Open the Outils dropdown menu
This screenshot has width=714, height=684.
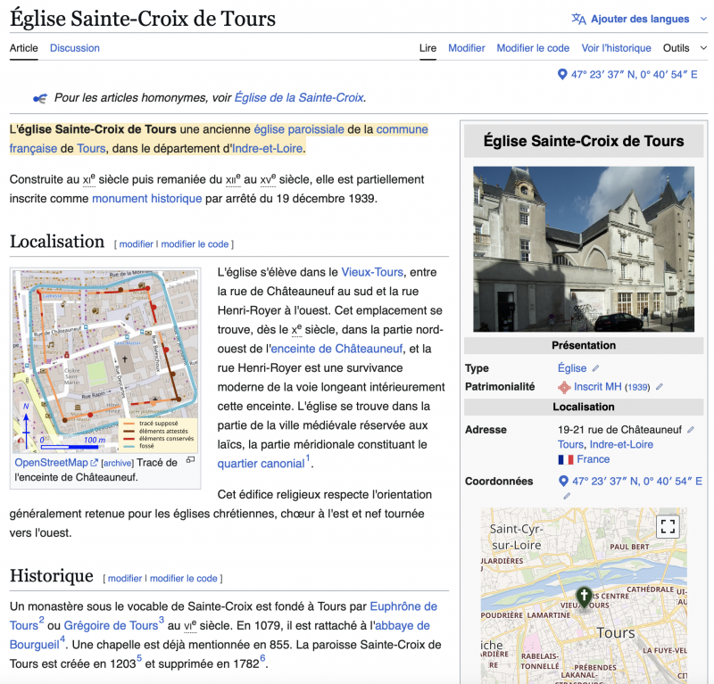683,48
